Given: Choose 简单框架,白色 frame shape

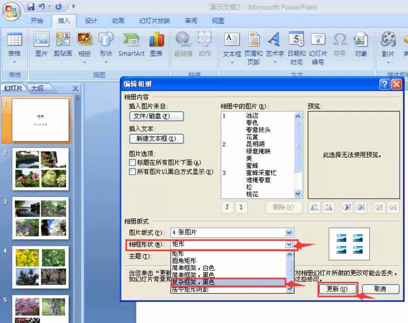Looking at the screenshot, I should point(229,268).
